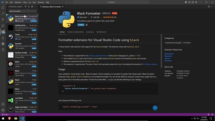215x121 pixels.
Task: Open the File menu
Action: coord(7,2)
